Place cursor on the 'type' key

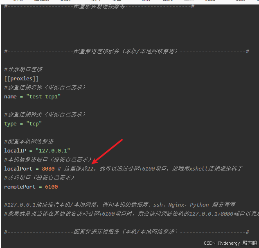pos(10,124)
